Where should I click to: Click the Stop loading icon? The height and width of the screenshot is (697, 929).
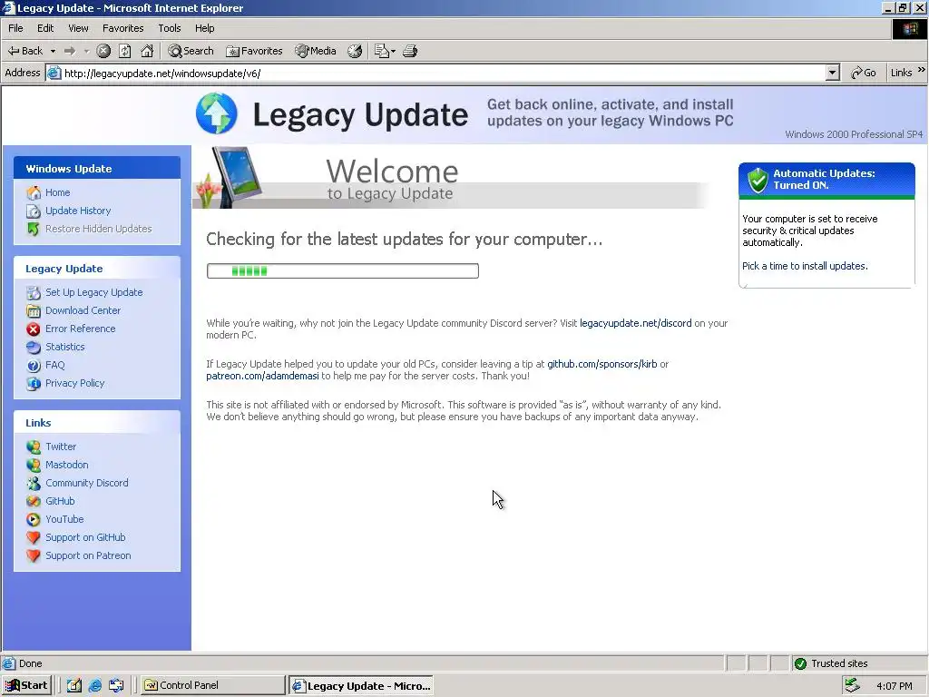[x=103, y=51]
